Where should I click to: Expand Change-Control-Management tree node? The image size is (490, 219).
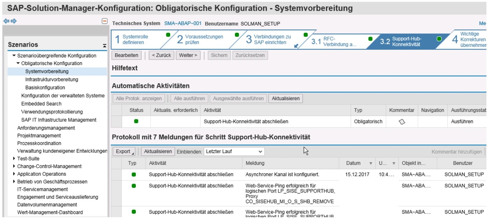pos(14,166)
